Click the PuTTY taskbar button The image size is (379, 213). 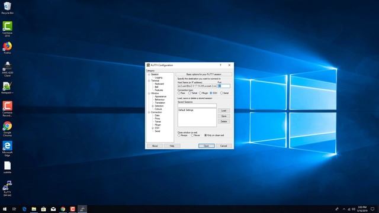[x=82, y=209]
